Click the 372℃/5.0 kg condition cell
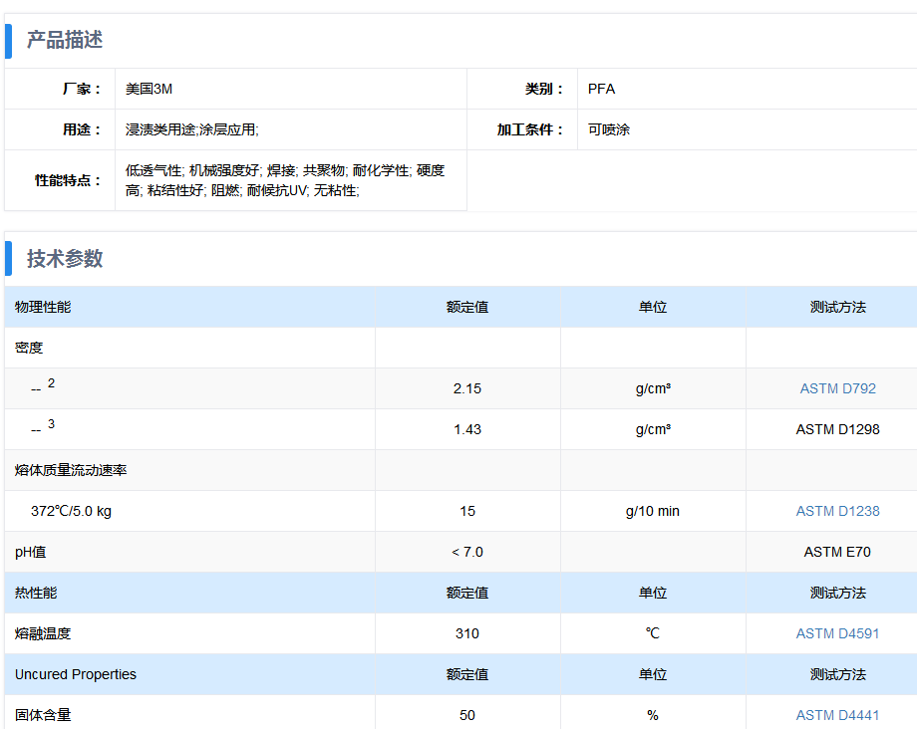Screen dimensions: 917x729 [x=71, y=511]
